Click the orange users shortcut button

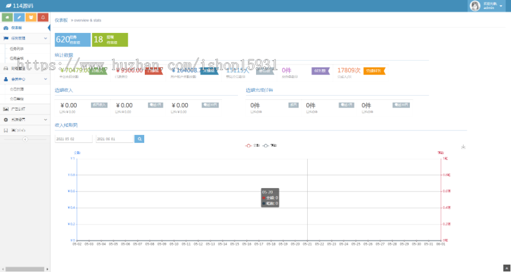point(31,17)
